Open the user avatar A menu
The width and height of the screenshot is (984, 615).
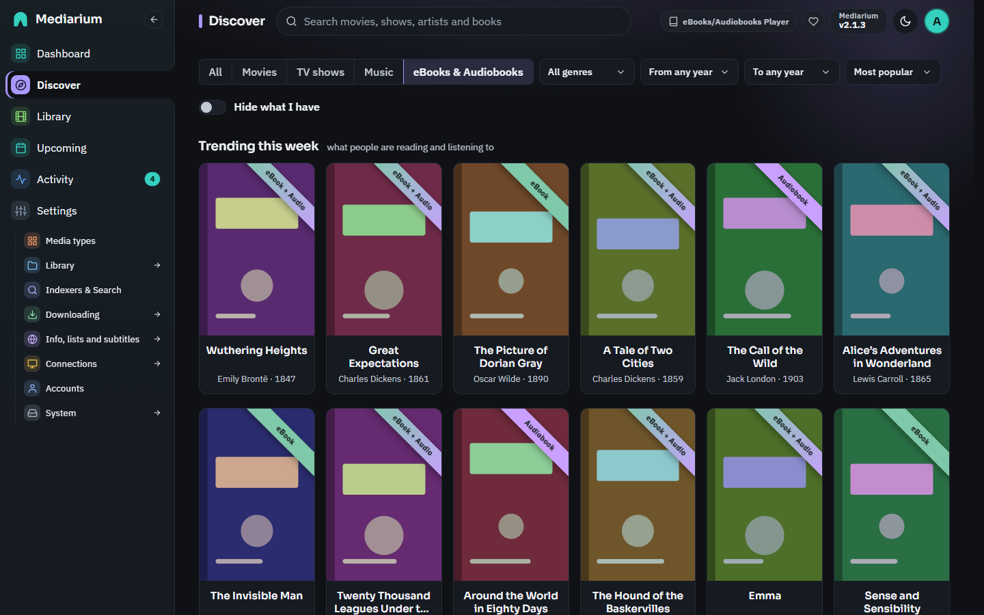[x=937, y=21]
